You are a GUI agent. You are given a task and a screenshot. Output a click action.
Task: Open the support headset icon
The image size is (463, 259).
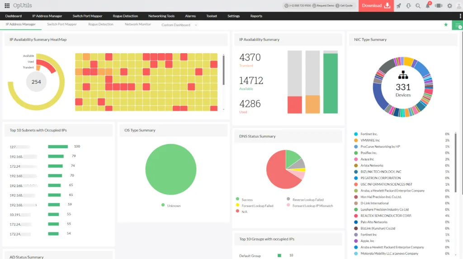(408, 6)
